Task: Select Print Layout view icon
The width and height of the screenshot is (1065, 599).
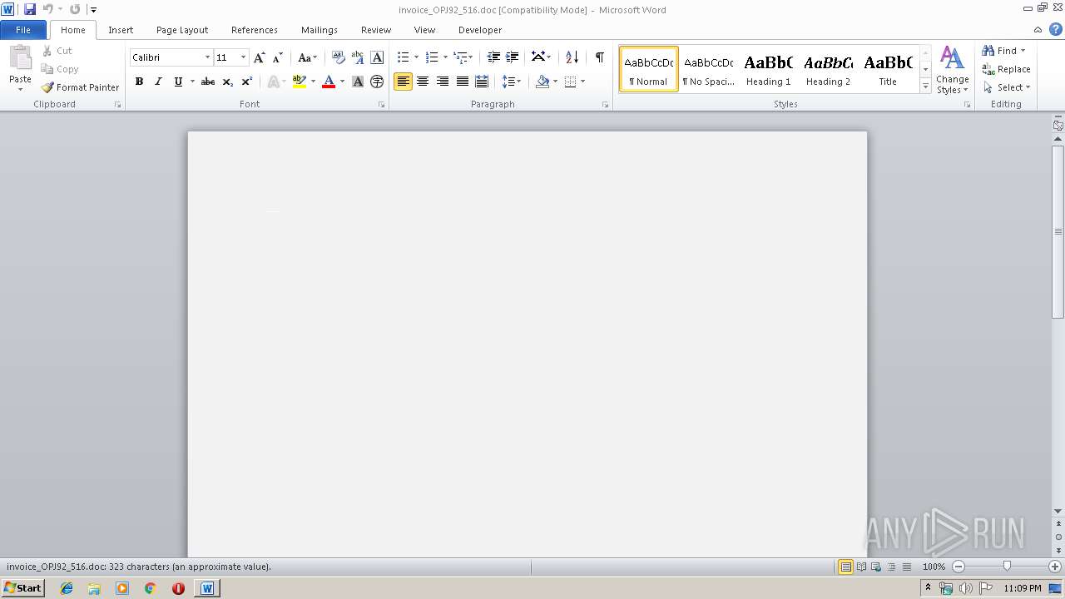Action: pyautogui.click(x=845, y=567)
